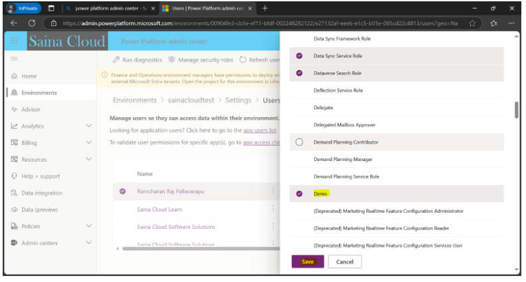Viewport: 526px width, 282px height.
Task: Open the app users list link
Action: (259, 130)
